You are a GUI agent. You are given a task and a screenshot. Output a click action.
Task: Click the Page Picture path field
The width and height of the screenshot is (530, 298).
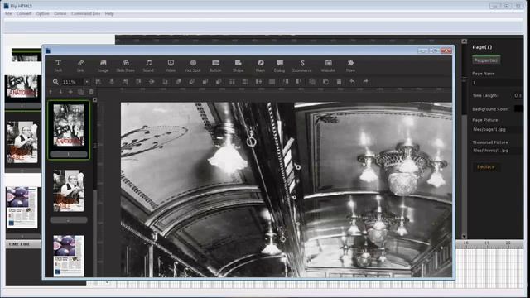[x=497, y=129]
